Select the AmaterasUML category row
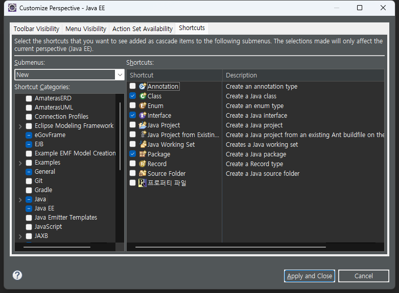Image resolution: width=399 pixels, height=293 pixels. [x=54, y=108]
